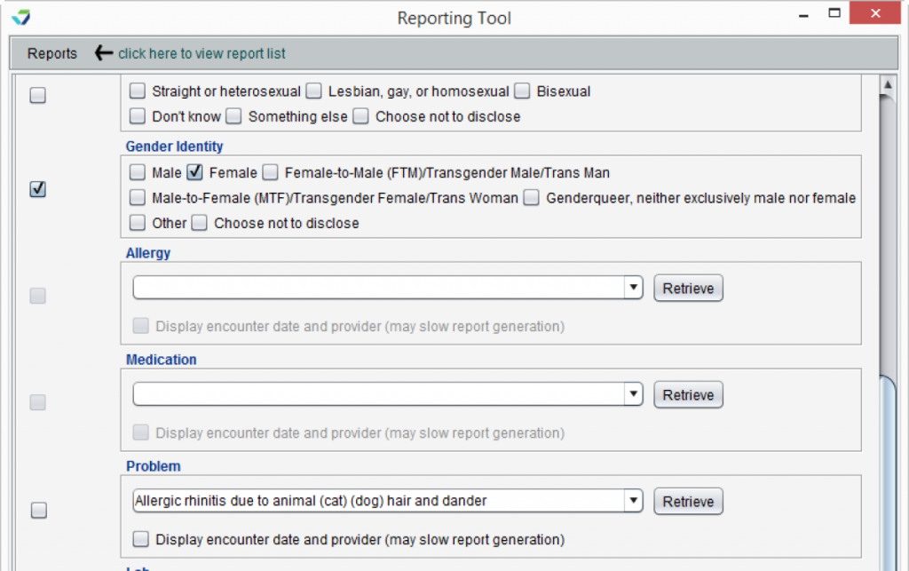The height and width of the screenshot is (571, 909).
Task: Check the Female-to-Male (FTM) Trans Man checkbox
Action: (x=270, y=172)
